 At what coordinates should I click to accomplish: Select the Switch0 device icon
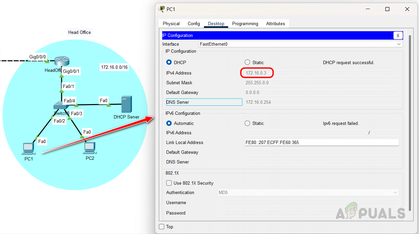[61, 105]
